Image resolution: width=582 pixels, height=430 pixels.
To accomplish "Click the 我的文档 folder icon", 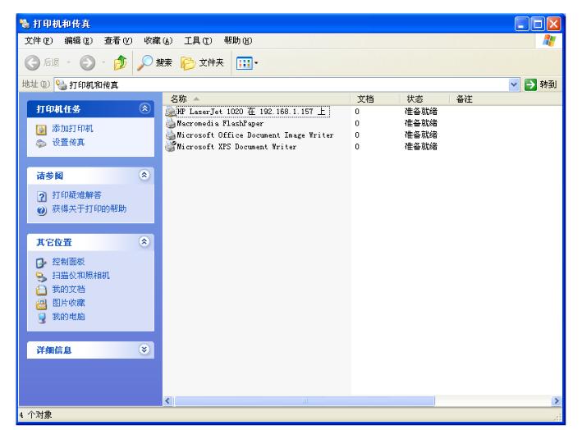I will pyautogui.click(x=41, y=290).
